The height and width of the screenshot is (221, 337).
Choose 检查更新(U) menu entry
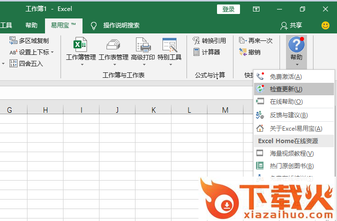pyautogui.click(x=294, y=89)
